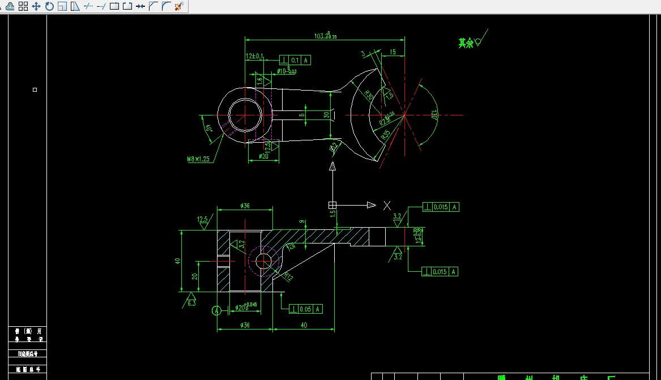
Task: Activate the Join tool icon
Action: pyautogui.click(x=140, y=6)
